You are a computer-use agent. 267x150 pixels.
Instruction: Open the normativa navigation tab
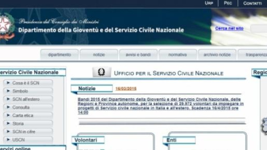tap(178, 55)
